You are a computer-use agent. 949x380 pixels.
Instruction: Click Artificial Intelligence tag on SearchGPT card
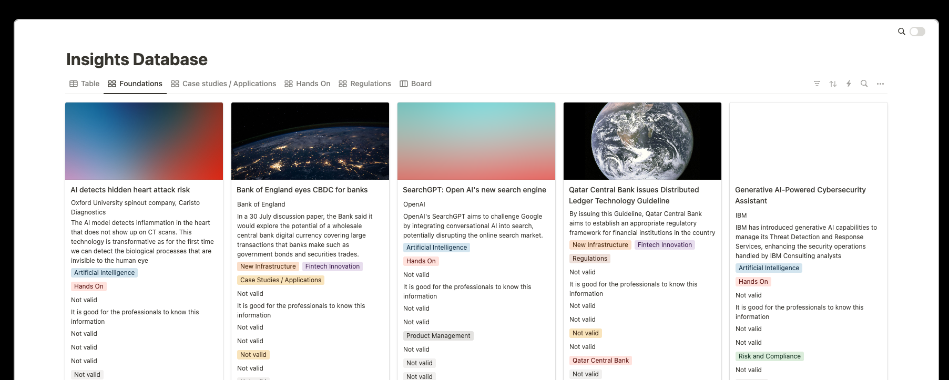pos(437,248)
